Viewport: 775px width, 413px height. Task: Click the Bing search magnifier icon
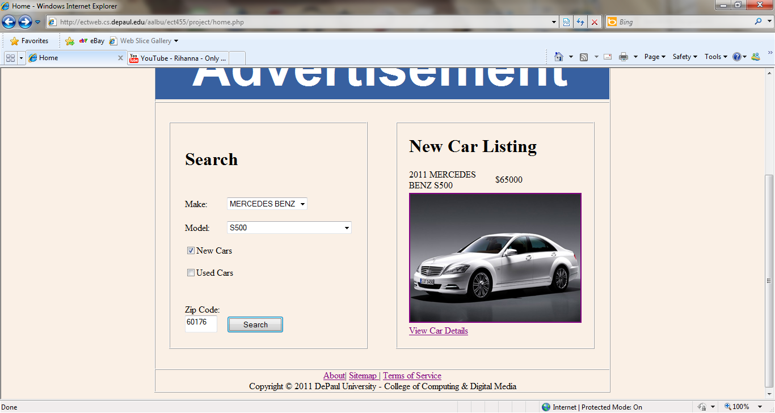point(759,22)
